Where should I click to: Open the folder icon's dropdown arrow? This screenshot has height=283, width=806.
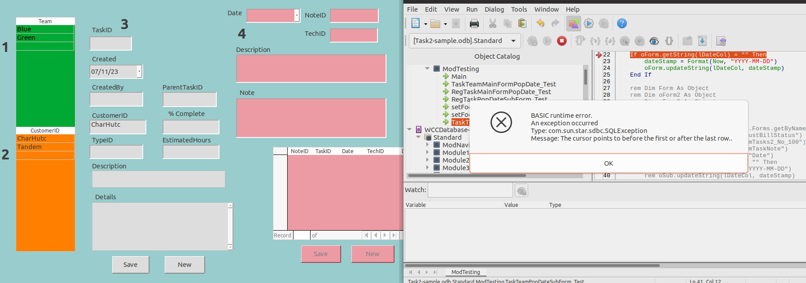coord(445,24)
